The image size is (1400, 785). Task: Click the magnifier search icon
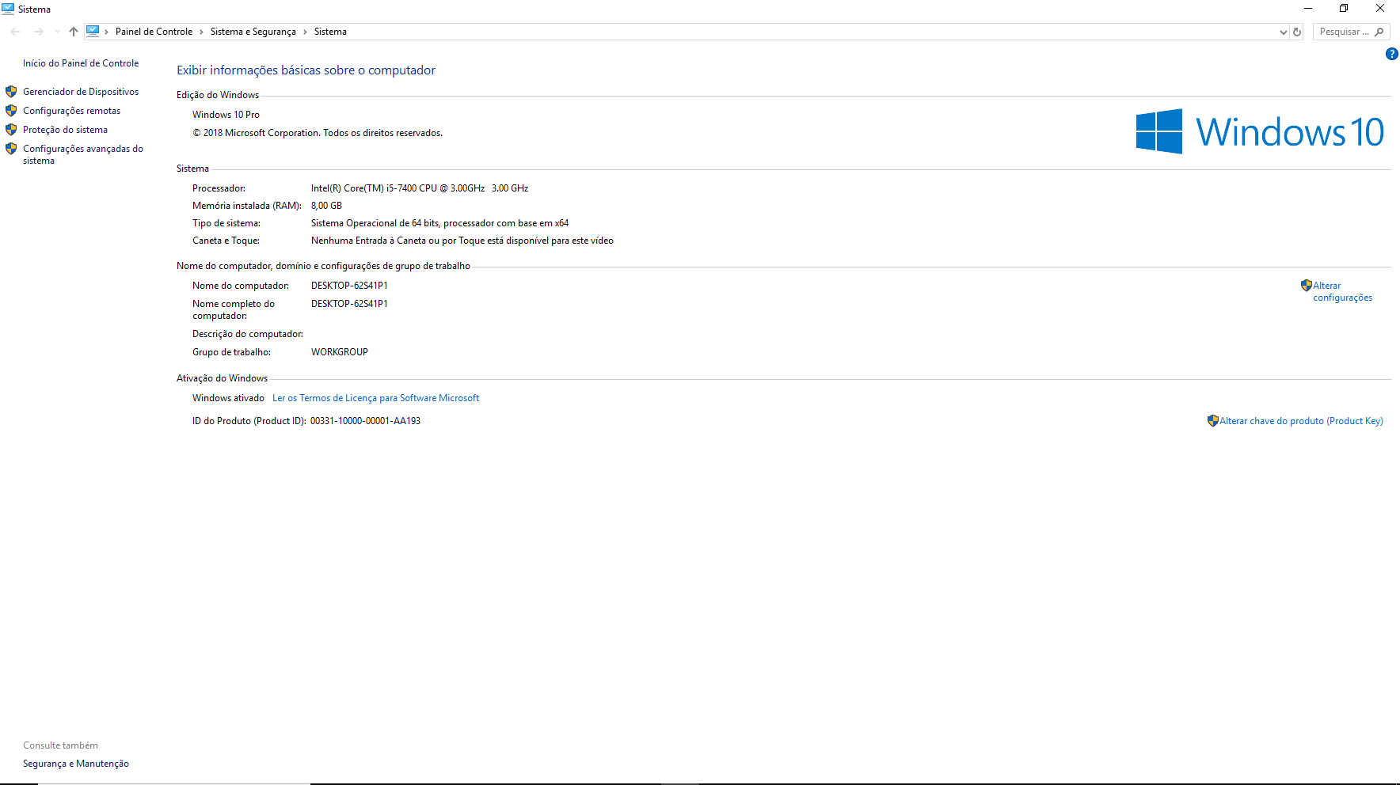coord(1379,32)
